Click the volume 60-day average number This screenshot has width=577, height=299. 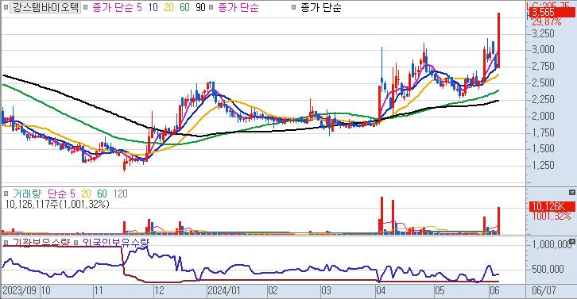coord(102,194)
